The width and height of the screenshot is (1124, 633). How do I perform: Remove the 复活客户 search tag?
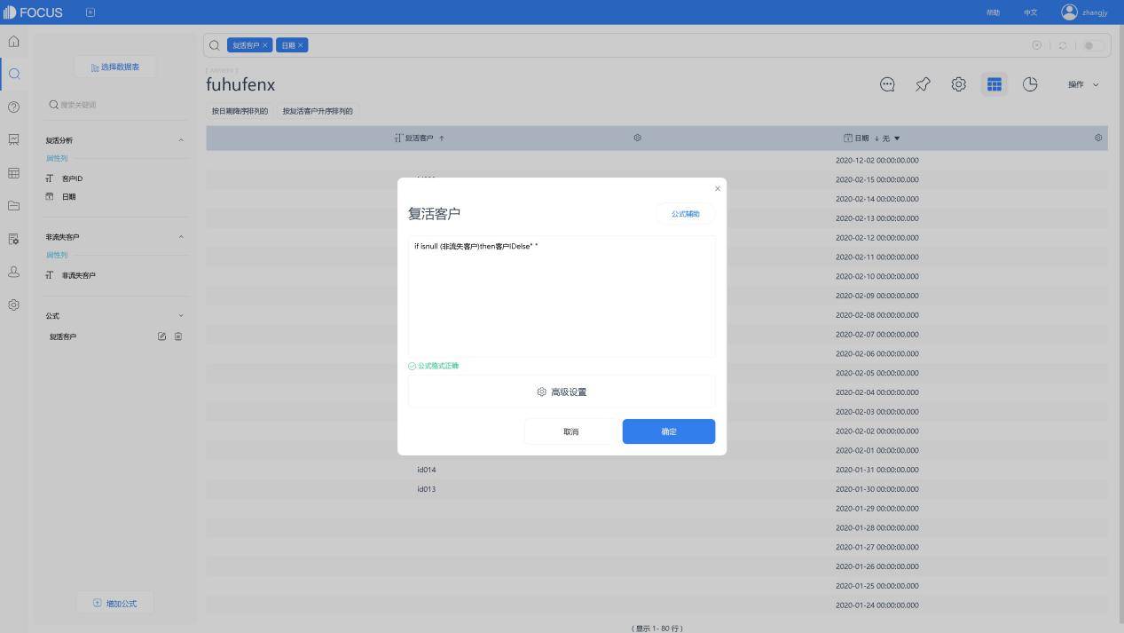click(264, 45)
